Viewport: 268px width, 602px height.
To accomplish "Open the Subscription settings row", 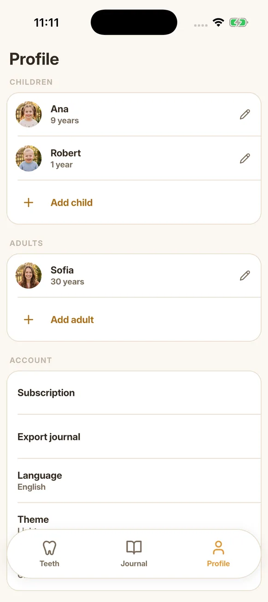I will point(134,393).
